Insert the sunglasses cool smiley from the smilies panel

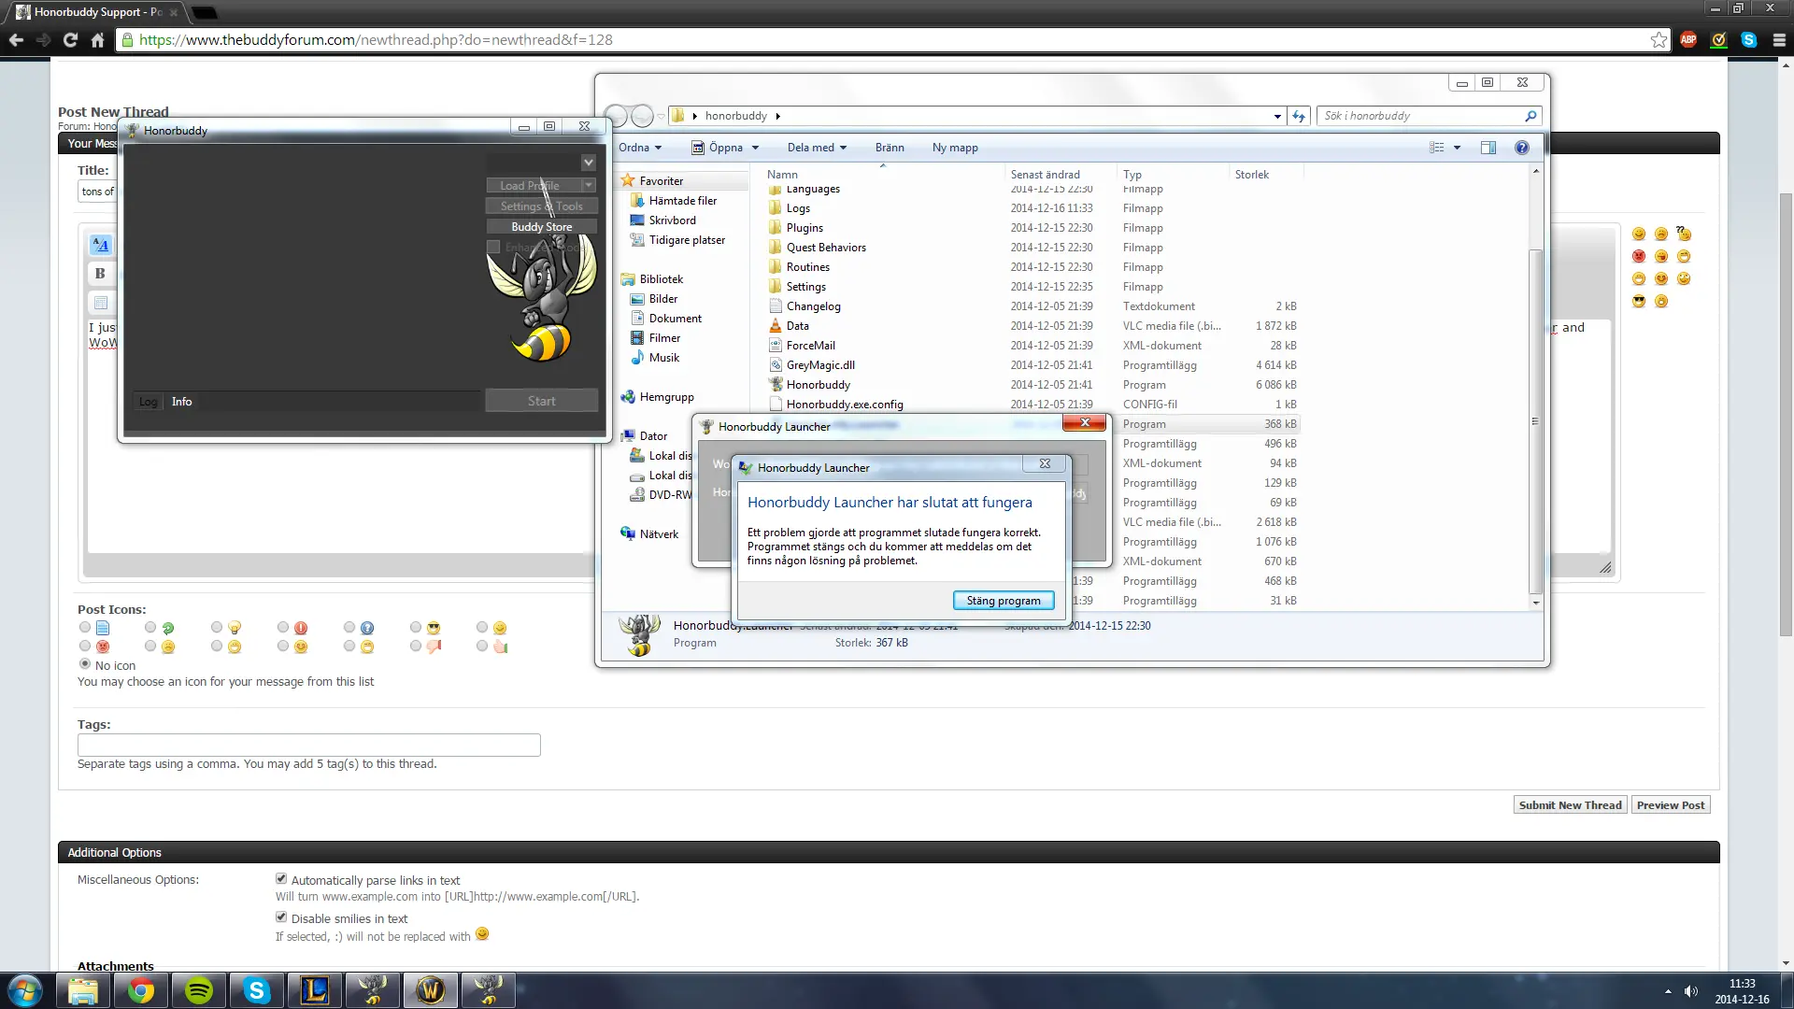pos(1639,301)
